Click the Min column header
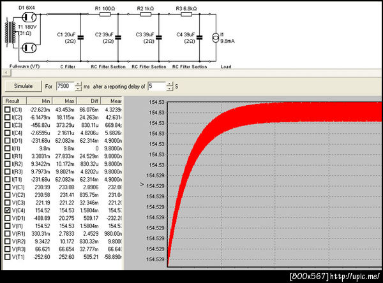Viewport: 383px width, 283px height. coord(40,101)
